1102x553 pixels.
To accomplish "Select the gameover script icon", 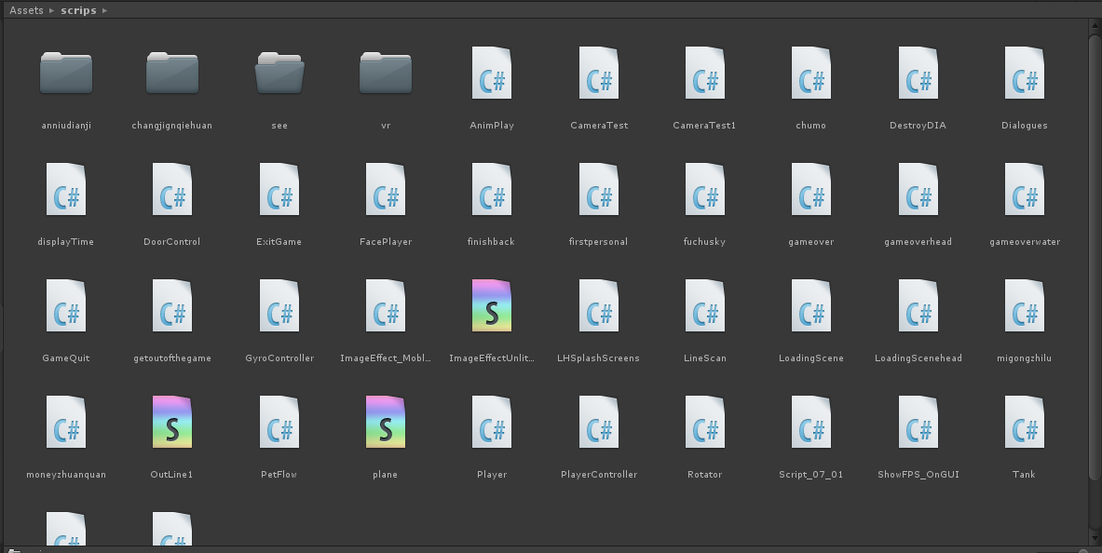I will (811, 190).
